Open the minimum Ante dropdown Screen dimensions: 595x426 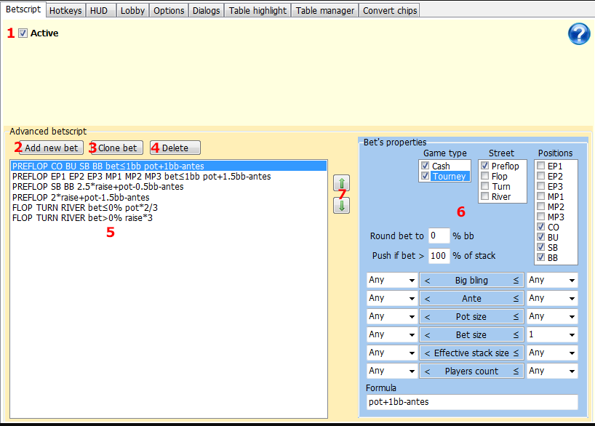392,298
